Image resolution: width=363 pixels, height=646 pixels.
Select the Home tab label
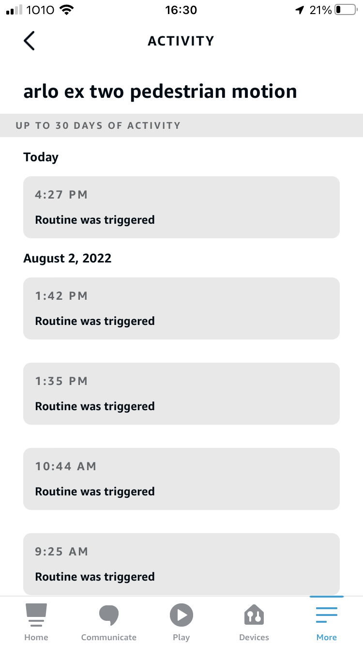[x=36, y=637]
